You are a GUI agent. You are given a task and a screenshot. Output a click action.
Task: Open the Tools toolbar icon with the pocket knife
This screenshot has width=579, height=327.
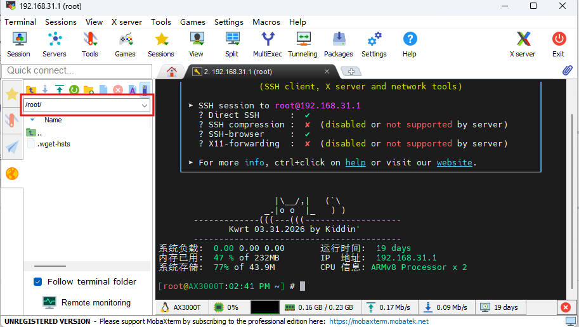(x=89, y=44)
